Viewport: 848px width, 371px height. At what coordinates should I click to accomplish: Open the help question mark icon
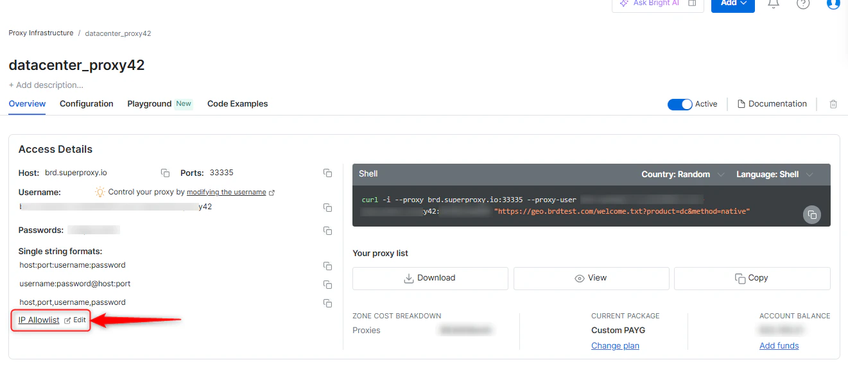803,4
